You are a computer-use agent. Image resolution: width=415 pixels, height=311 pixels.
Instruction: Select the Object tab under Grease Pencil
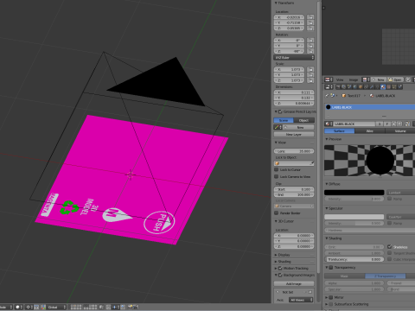pyautogui.click(x=304, y=120)
